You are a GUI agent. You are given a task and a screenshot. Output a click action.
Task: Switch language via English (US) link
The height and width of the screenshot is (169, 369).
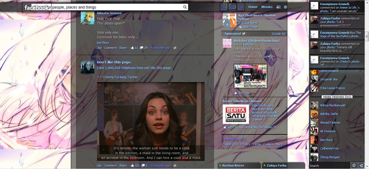(x=230, y=144)
